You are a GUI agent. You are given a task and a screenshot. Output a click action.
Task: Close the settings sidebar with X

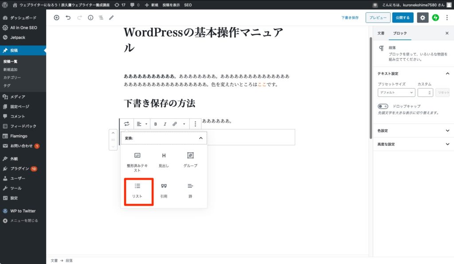pyautogui.click(x=447, y=33)
